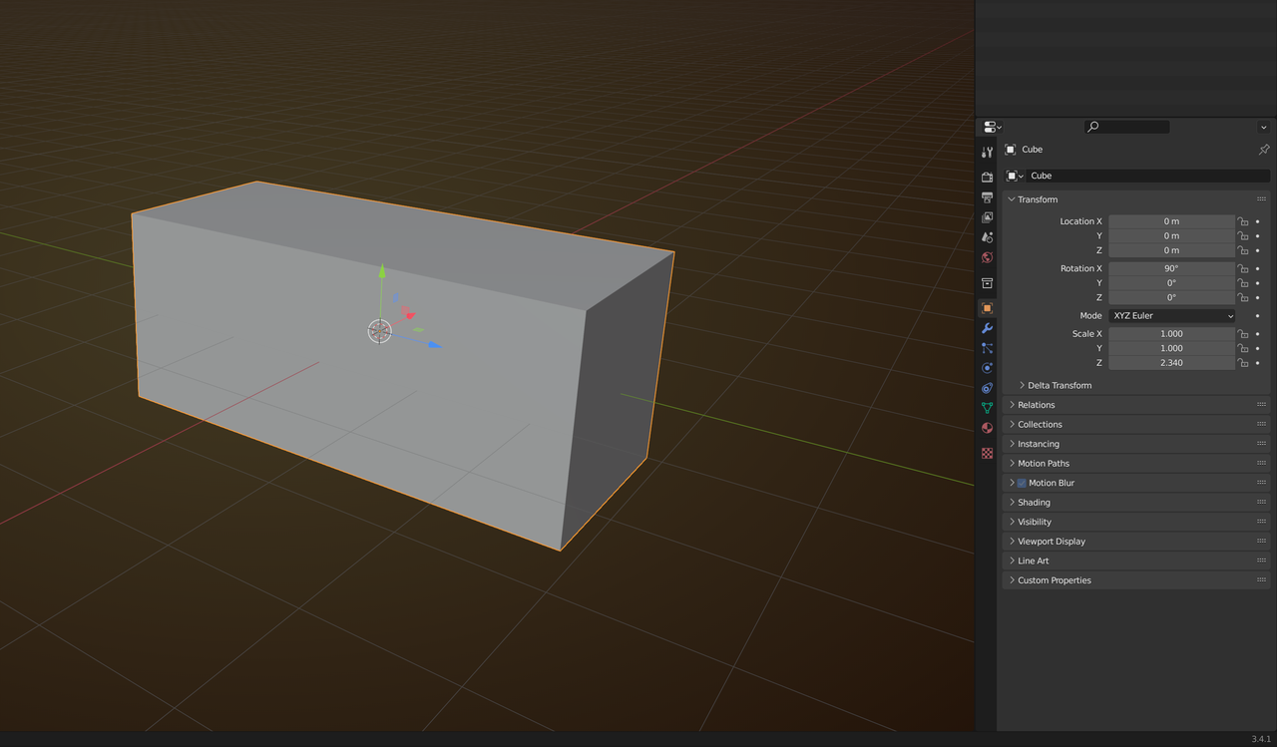
Task: Toggle the pin icon beside Cube
Action: [1263, 150]
